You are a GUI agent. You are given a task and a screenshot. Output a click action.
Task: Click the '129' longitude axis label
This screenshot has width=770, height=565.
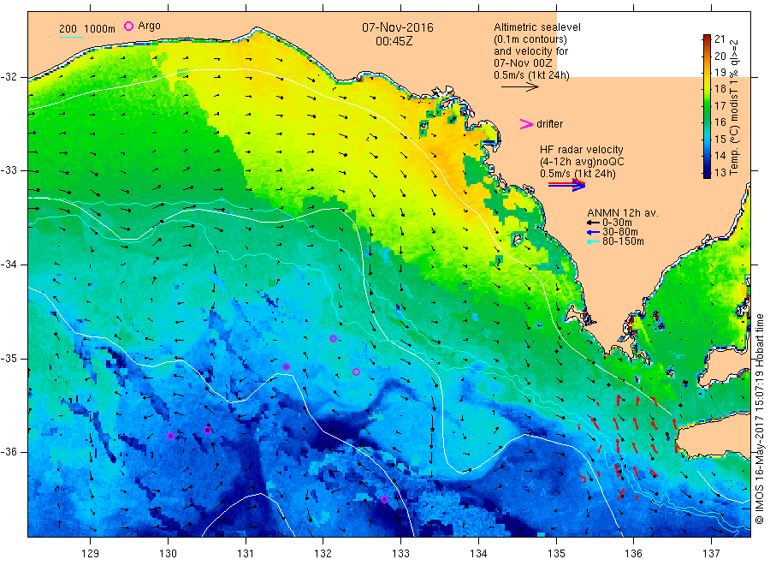tap(91, 554)
